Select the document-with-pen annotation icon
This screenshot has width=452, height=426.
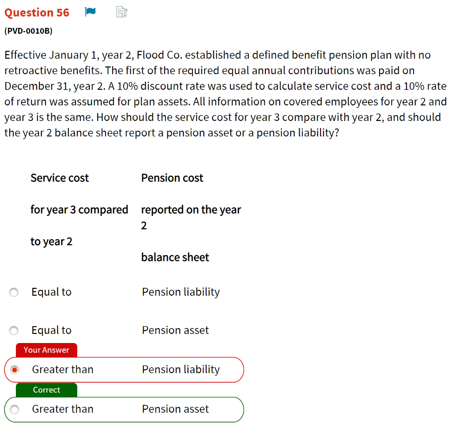(x=120, y=12)
